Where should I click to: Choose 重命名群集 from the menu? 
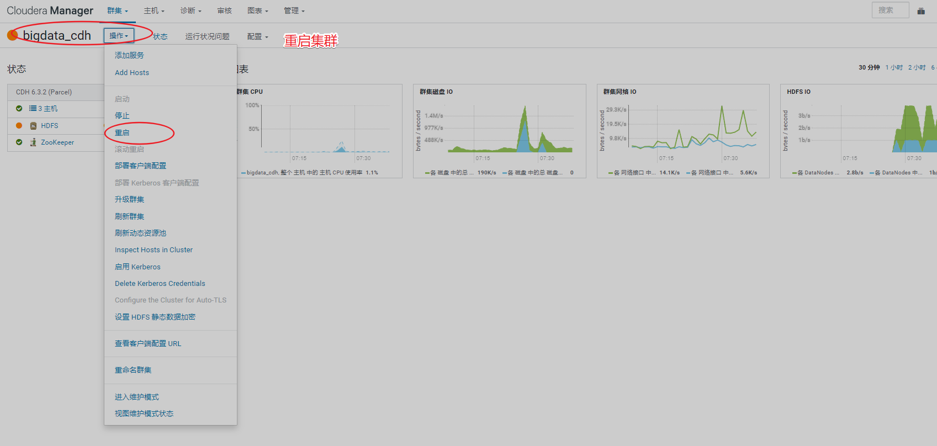(133, 370)
